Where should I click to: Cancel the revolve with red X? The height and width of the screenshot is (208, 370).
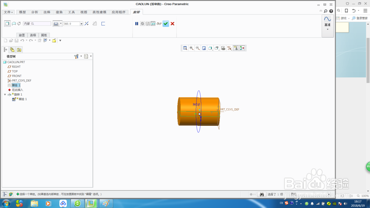pos(172,24)
